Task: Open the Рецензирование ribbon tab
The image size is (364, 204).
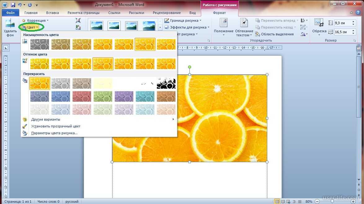Action: click(x=166, y=13)
